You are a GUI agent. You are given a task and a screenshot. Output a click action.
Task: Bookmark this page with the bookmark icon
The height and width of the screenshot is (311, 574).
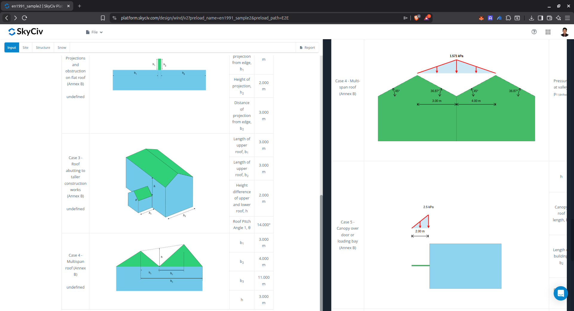tap(103, 18)
